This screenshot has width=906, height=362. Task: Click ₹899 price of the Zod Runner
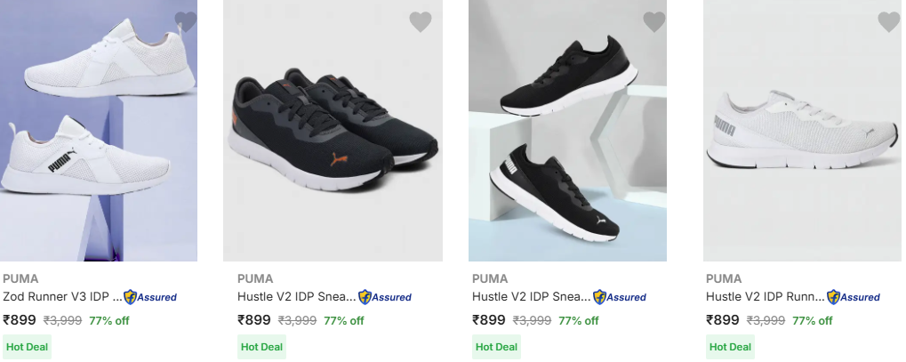[20, 320]
